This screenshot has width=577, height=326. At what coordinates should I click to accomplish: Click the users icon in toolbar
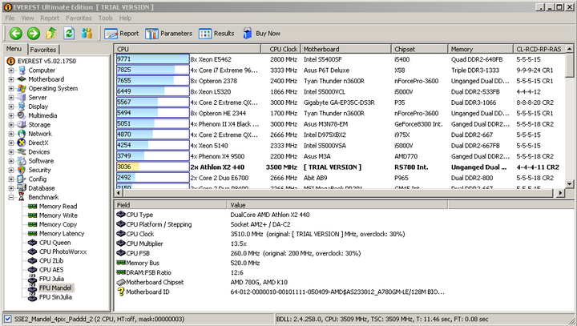[87, 34]
